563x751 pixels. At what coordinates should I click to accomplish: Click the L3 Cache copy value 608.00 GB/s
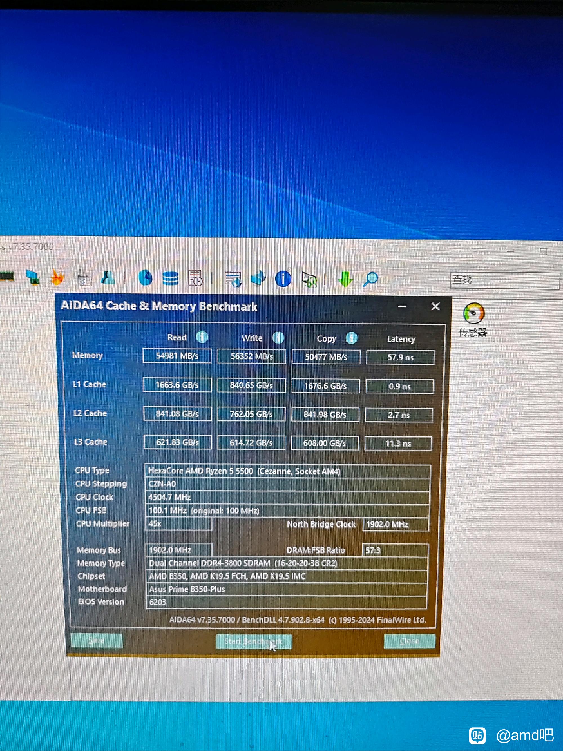click(325, 443)
